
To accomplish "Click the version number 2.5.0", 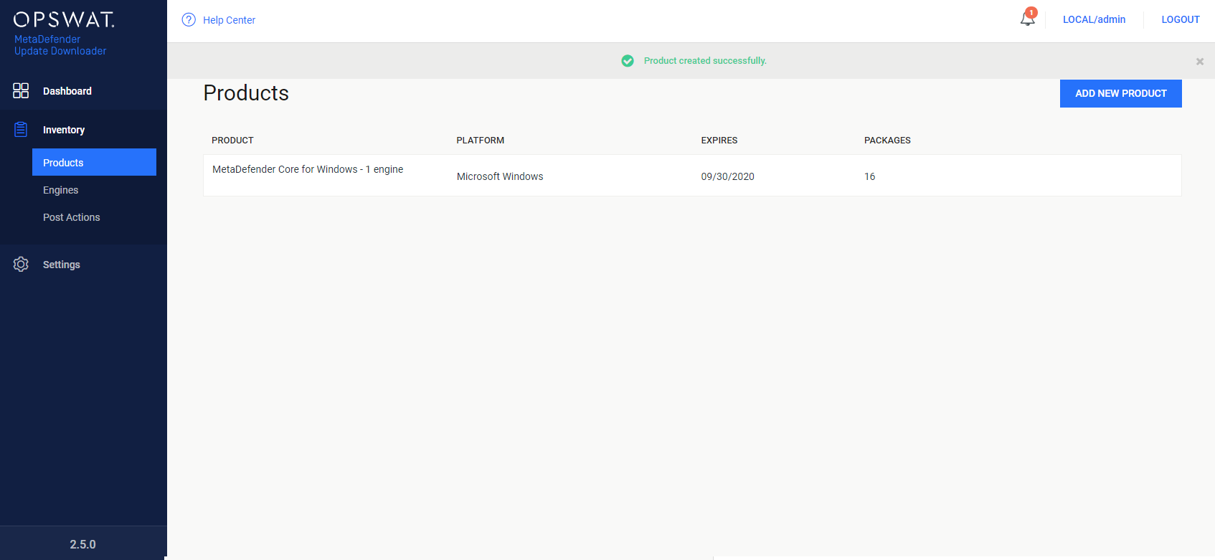I will click(82, 544).
